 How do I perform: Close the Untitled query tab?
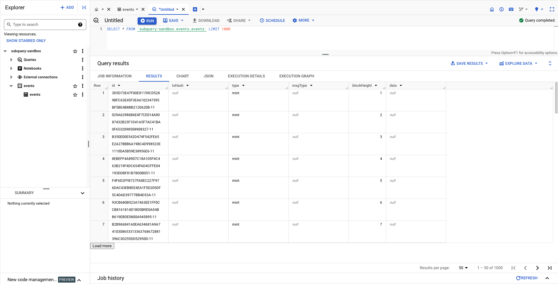click(183, 9)
